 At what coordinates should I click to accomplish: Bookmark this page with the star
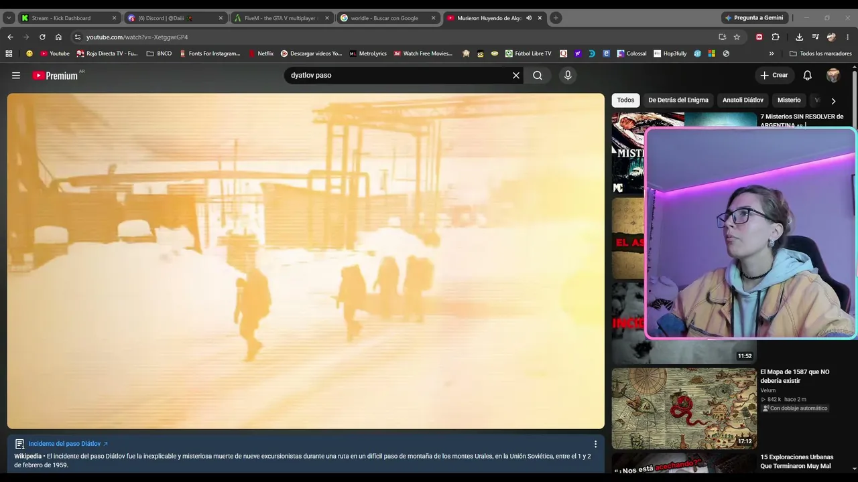tap(737, 37)
